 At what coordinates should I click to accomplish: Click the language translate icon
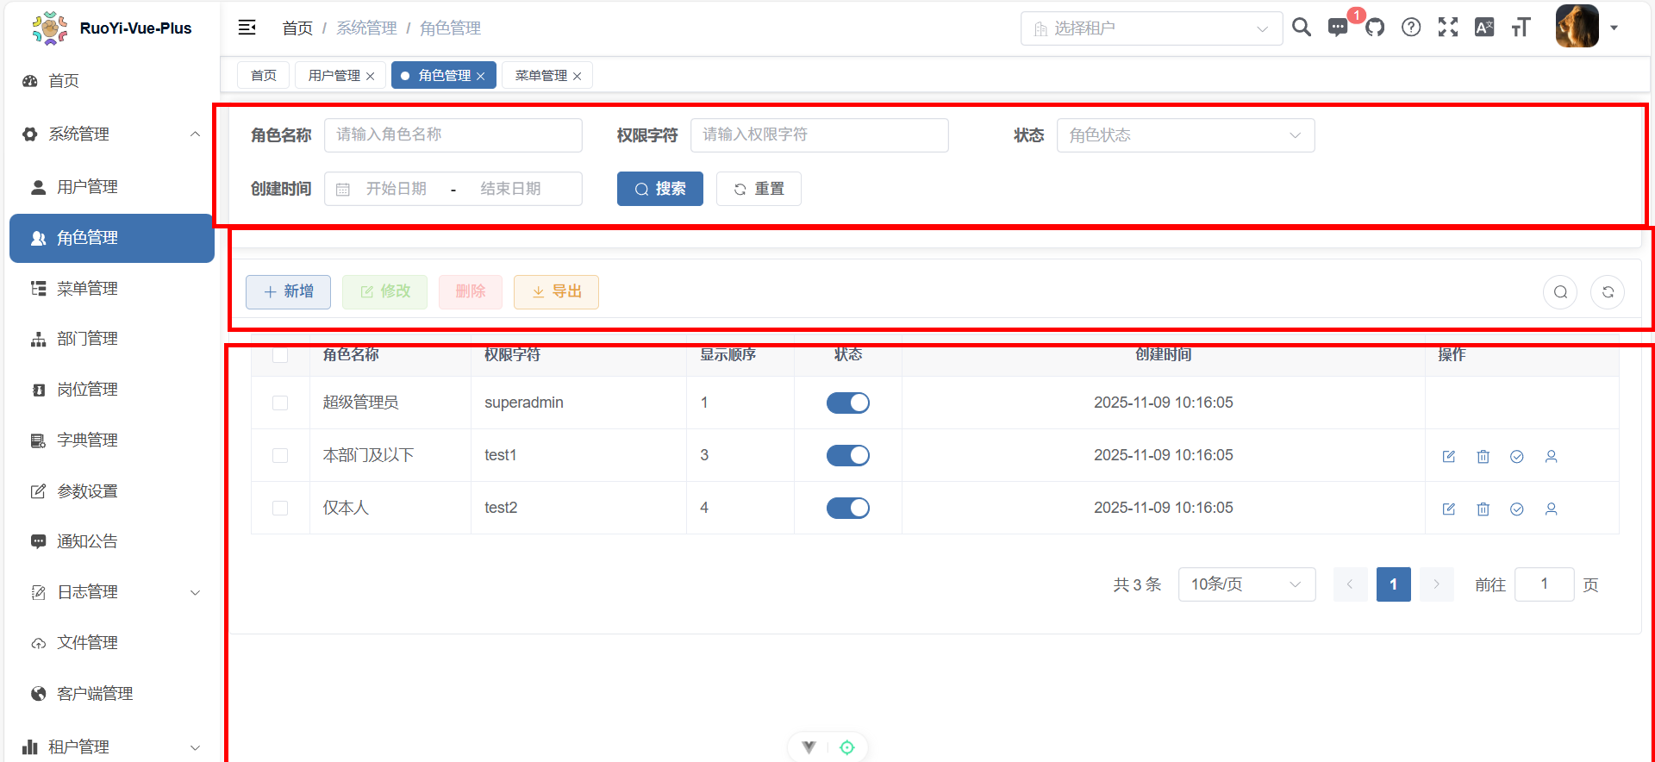(x=1484, y=28)
